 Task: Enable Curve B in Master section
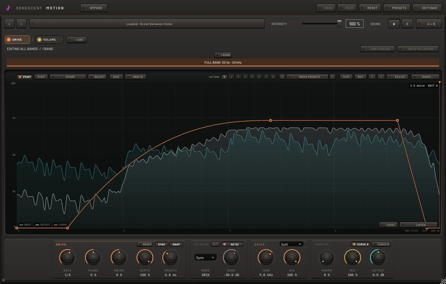pyautogui.click(x=381, y=244)
